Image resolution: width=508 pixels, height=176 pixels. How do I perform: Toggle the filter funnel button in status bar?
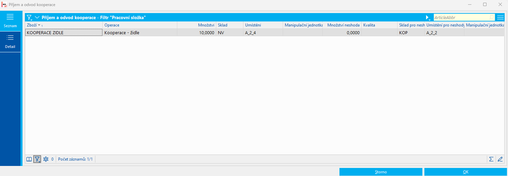tap(37, 159)
